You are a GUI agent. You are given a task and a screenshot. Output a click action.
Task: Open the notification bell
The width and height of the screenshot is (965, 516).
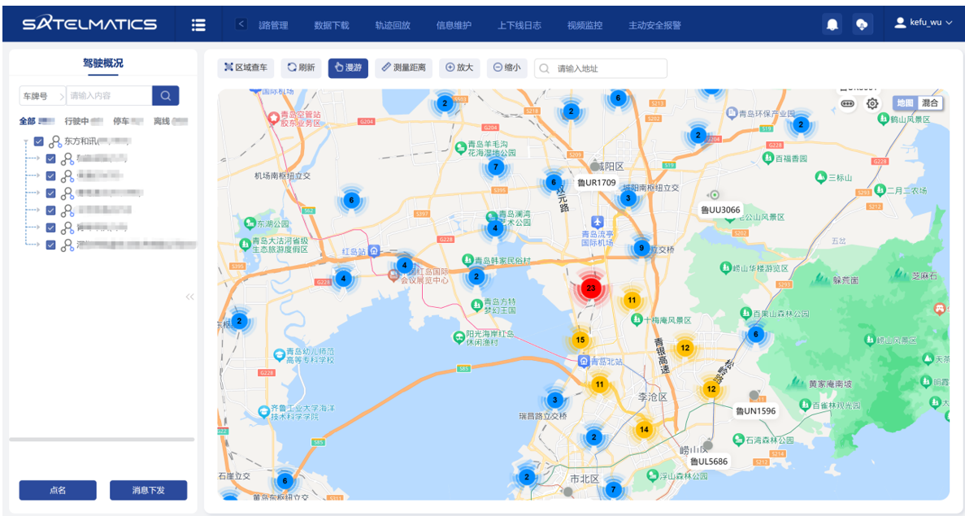tap(832, 24)
